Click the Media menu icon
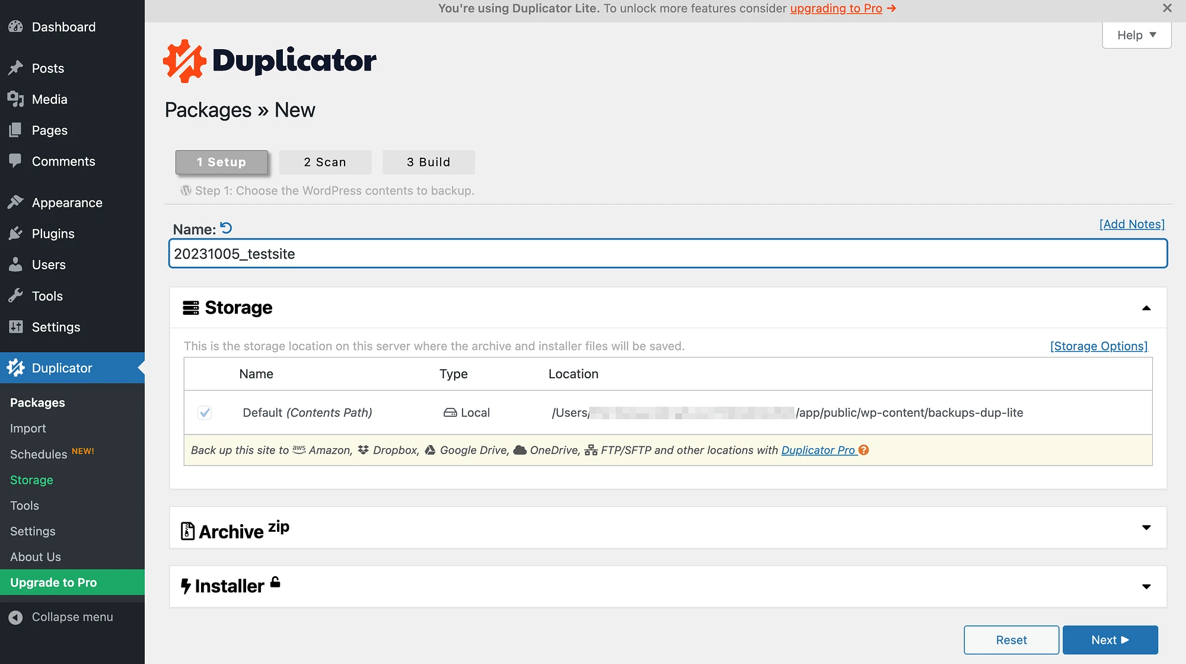1186x664 pixels. pos(15,98)
